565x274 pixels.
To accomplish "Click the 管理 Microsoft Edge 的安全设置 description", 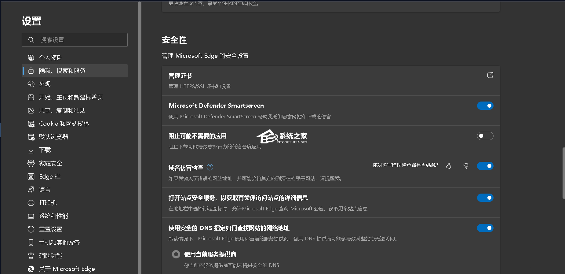I will 205,56.
